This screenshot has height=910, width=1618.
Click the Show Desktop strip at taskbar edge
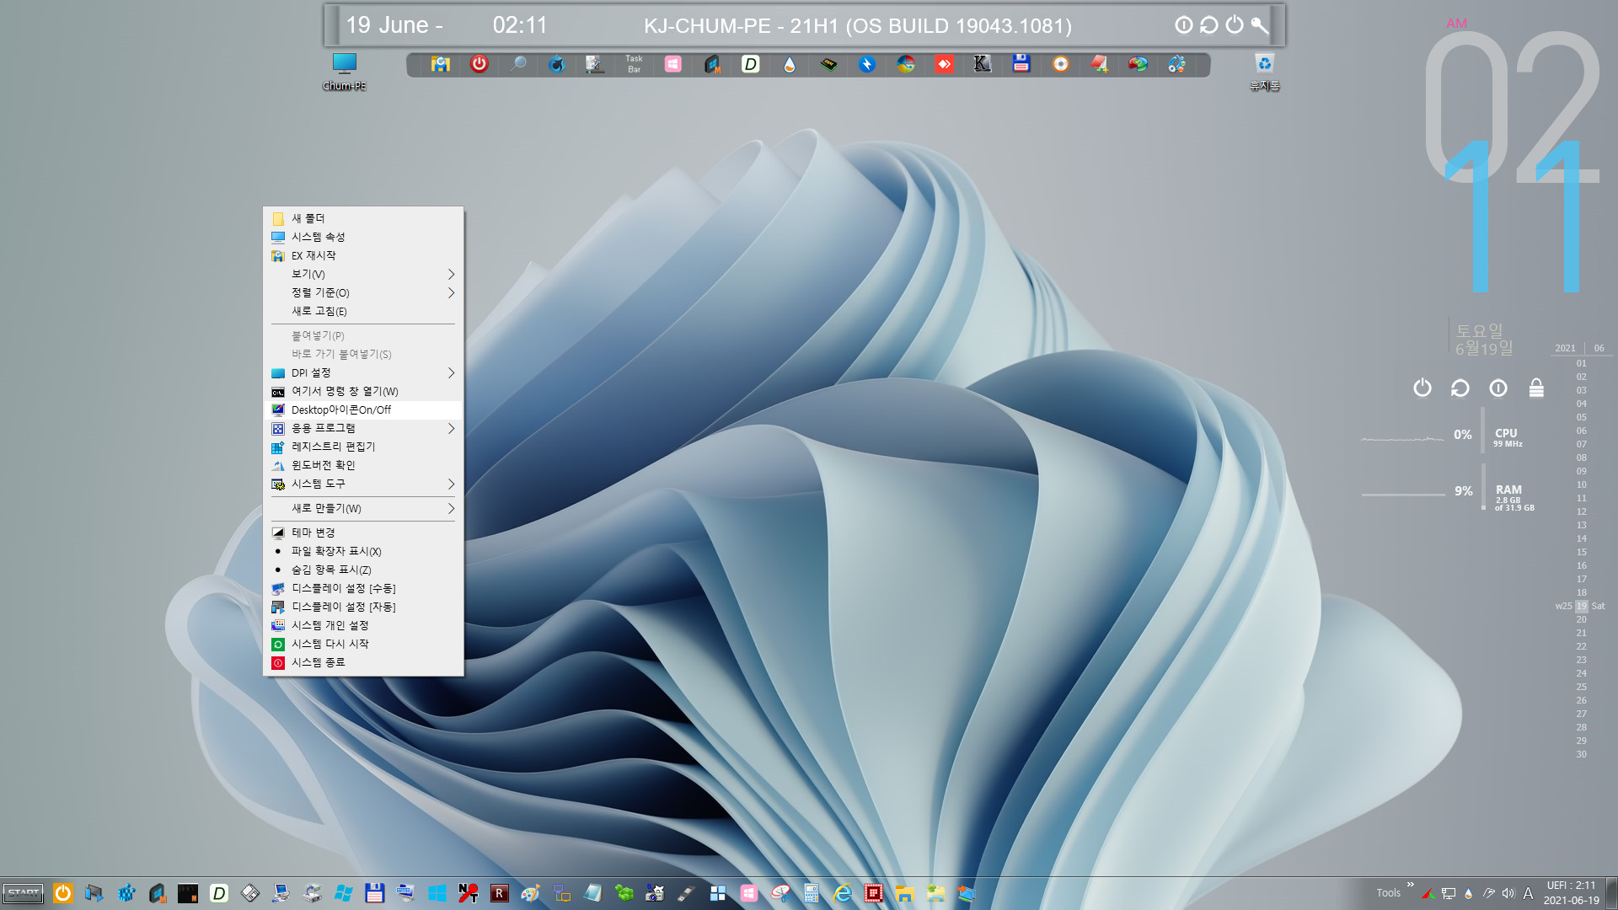coord(1611,893)
